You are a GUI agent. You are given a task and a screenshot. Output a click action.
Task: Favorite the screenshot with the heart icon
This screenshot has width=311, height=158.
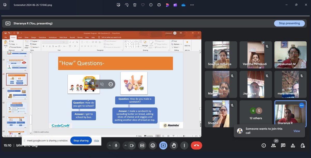(143, 5)
